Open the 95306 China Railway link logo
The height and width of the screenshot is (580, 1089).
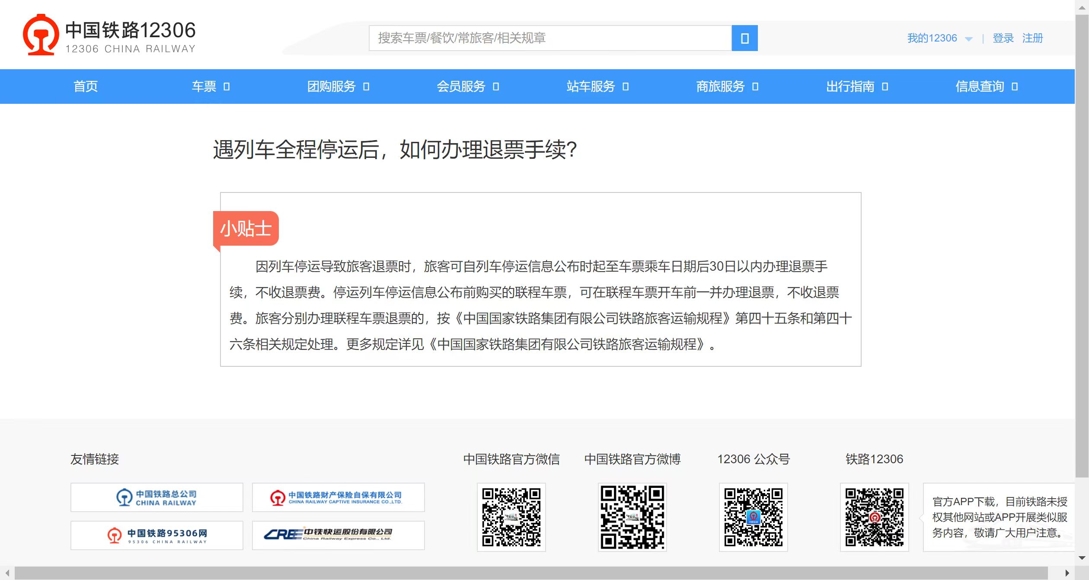point(156,535)
